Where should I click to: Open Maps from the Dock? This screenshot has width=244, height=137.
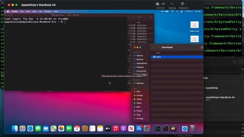pyautogui.click(x=53, y=129)
